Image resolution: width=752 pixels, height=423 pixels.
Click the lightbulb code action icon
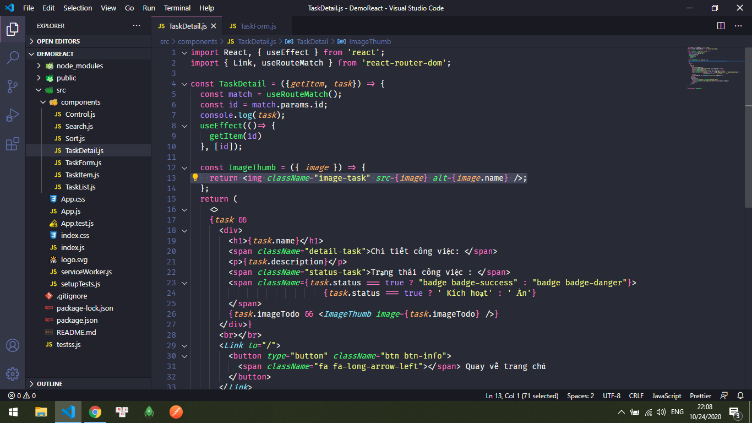point(195,178)
